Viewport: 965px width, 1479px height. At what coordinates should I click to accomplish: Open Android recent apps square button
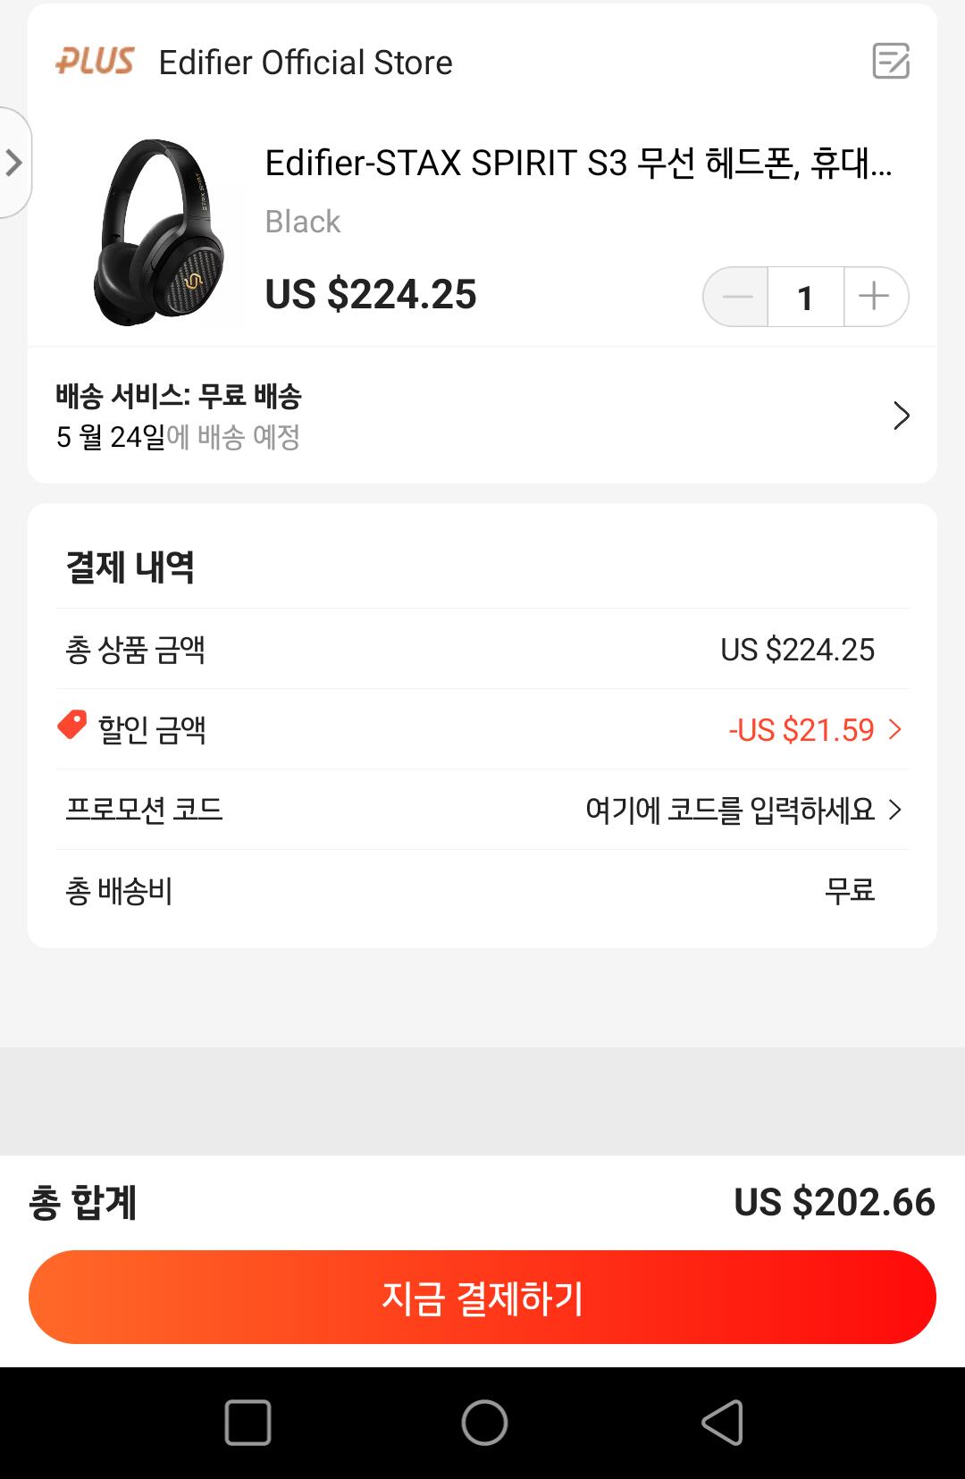[x=248, y=1423]
